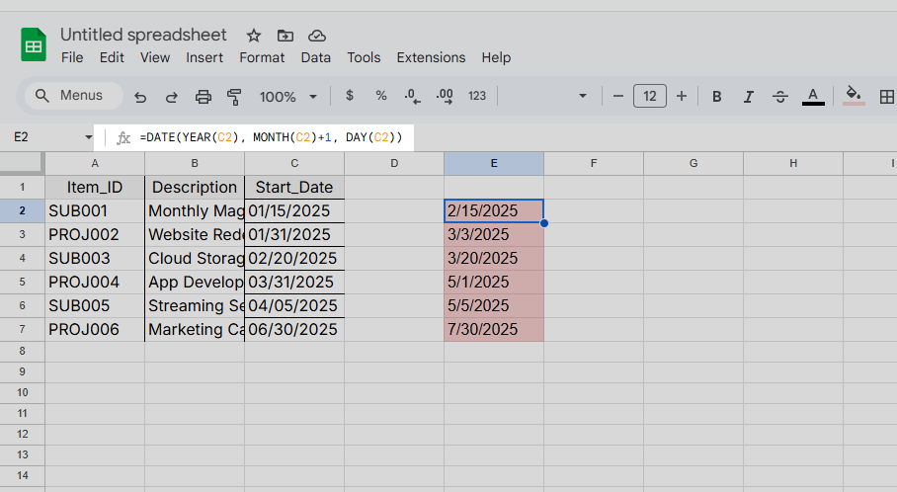Click the Redo arrow icon

click(x=172, y=97)
